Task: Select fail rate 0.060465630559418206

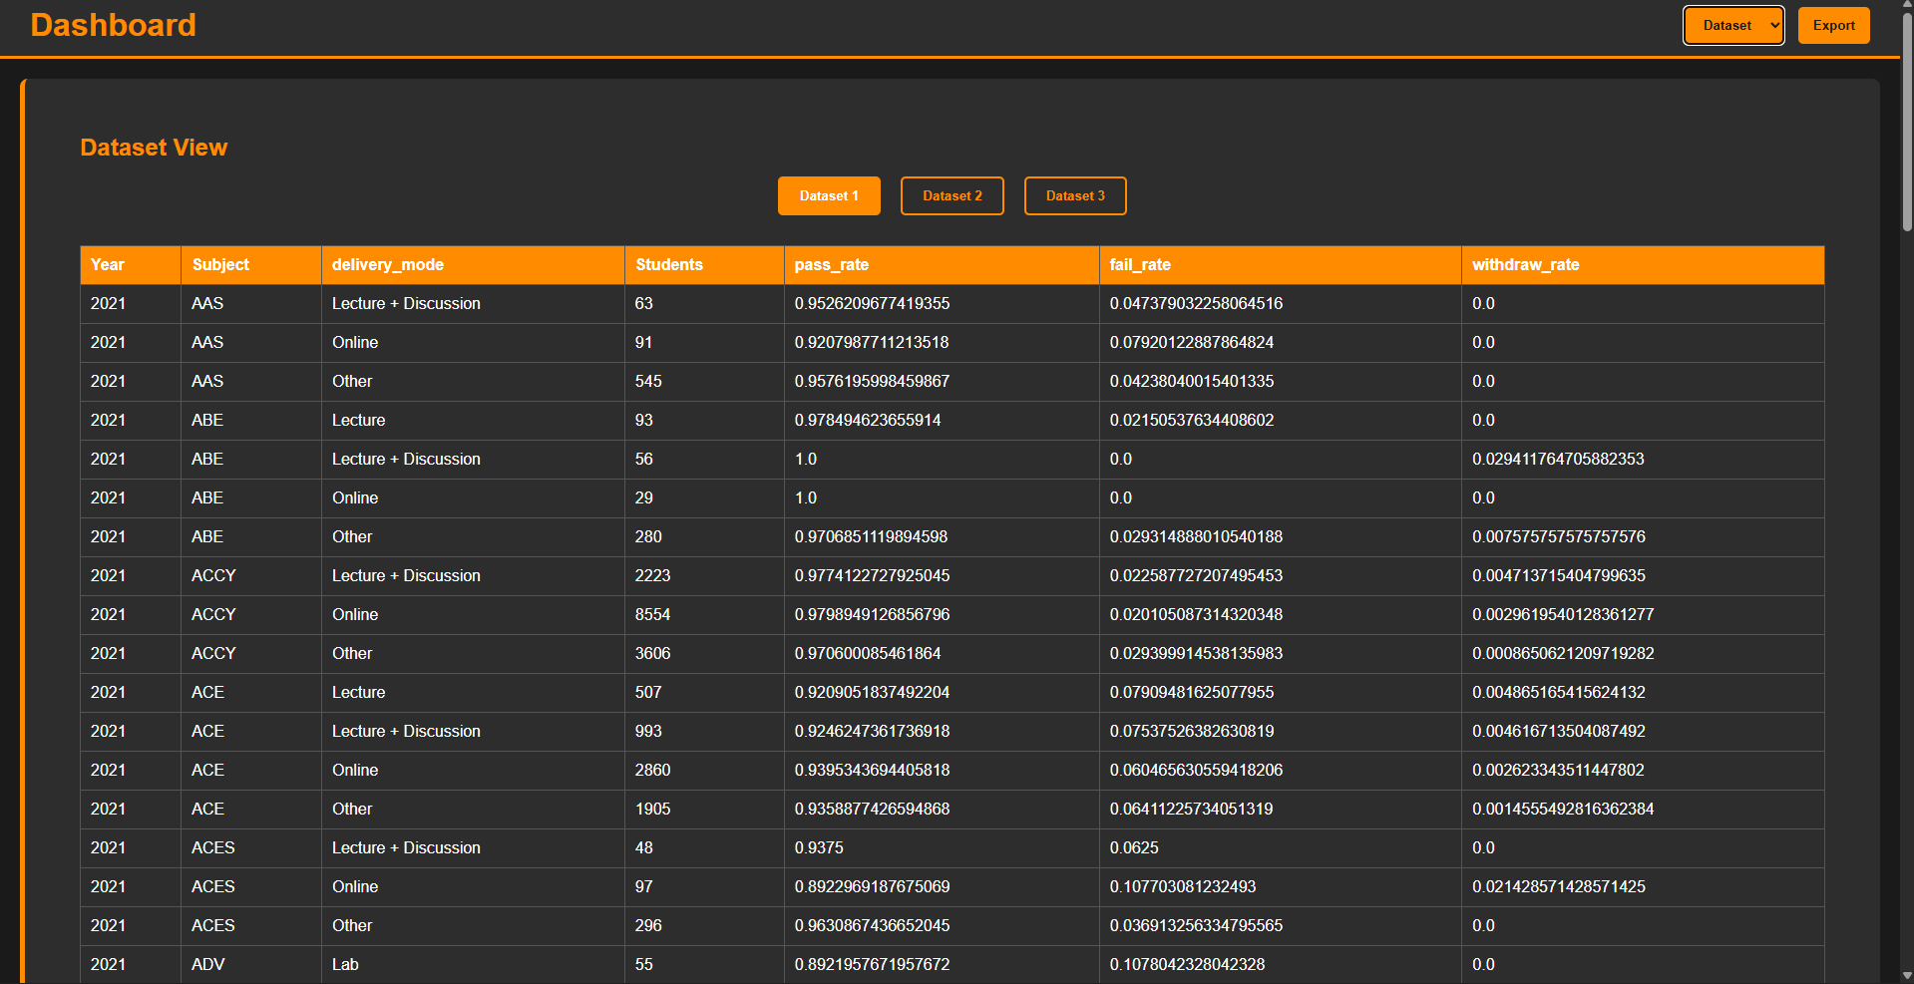Action: click(x=1280, y=771)
